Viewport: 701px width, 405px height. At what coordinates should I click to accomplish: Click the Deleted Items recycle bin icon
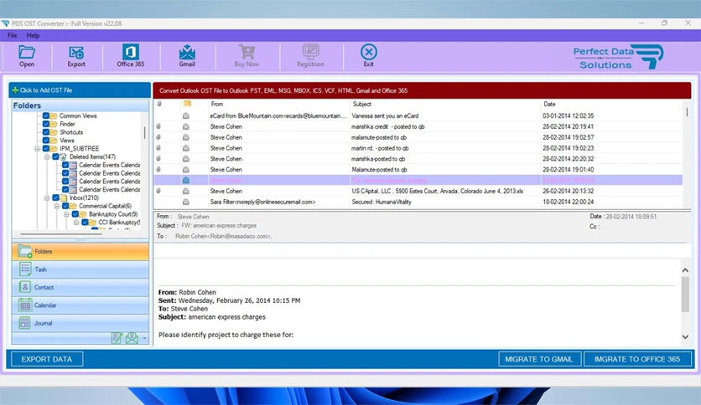(64, 156)
